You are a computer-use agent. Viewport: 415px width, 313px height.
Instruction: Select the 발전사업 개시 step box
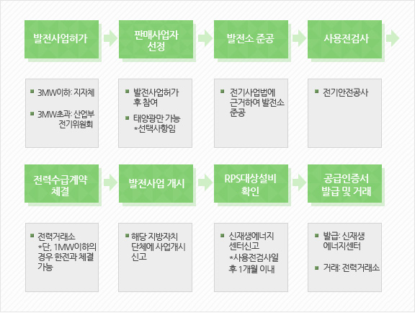coord(156,183)
